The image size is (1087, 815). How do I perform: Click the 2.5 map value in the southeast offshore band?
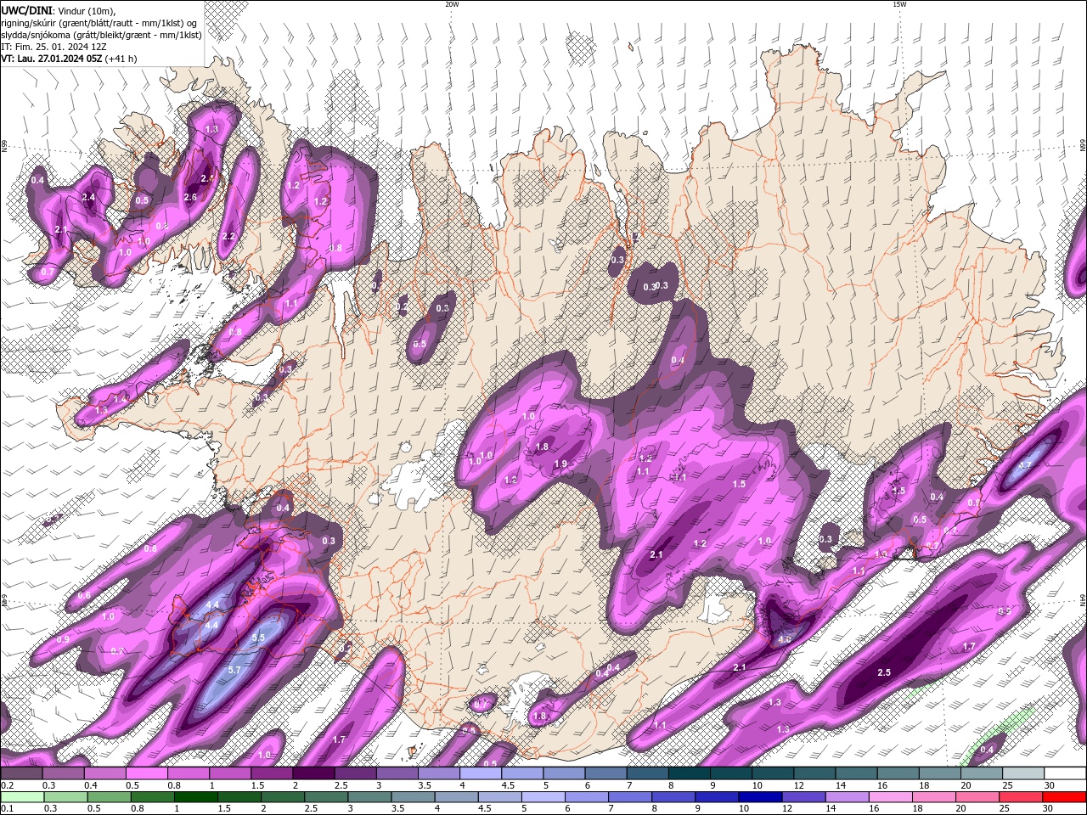coord(884,672)
